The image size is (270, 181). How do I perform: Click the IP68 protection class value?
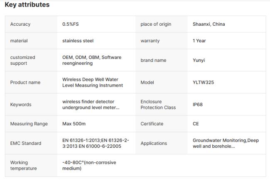coord(198,105)
